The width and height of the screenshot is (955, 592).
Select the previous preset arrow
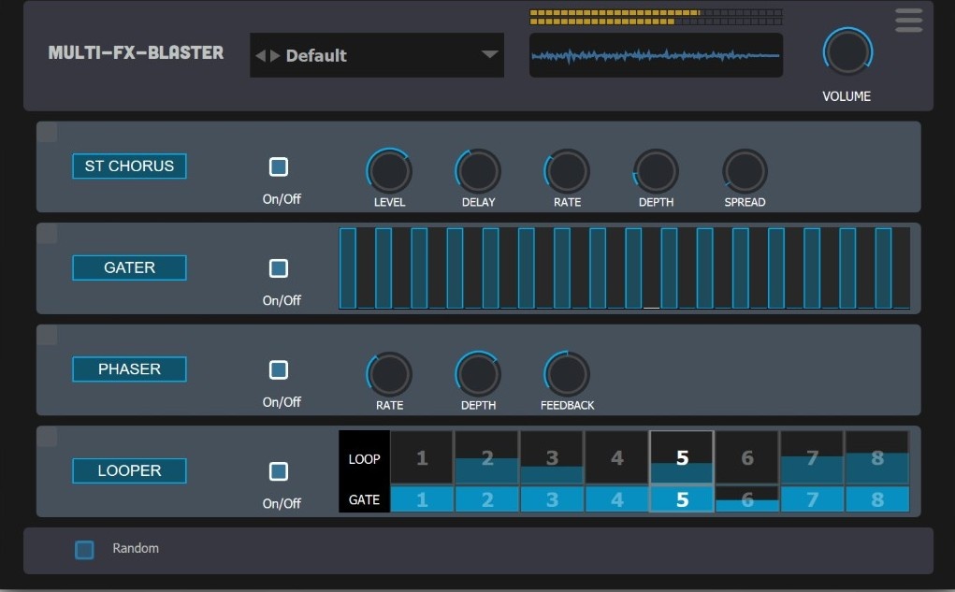tap(259, 54)
